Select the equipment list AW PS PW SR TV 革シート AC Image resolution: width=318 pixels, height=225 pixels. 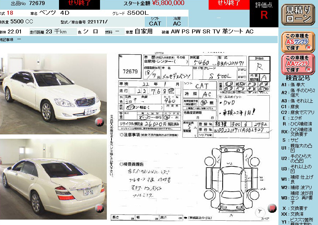point(212,31)
